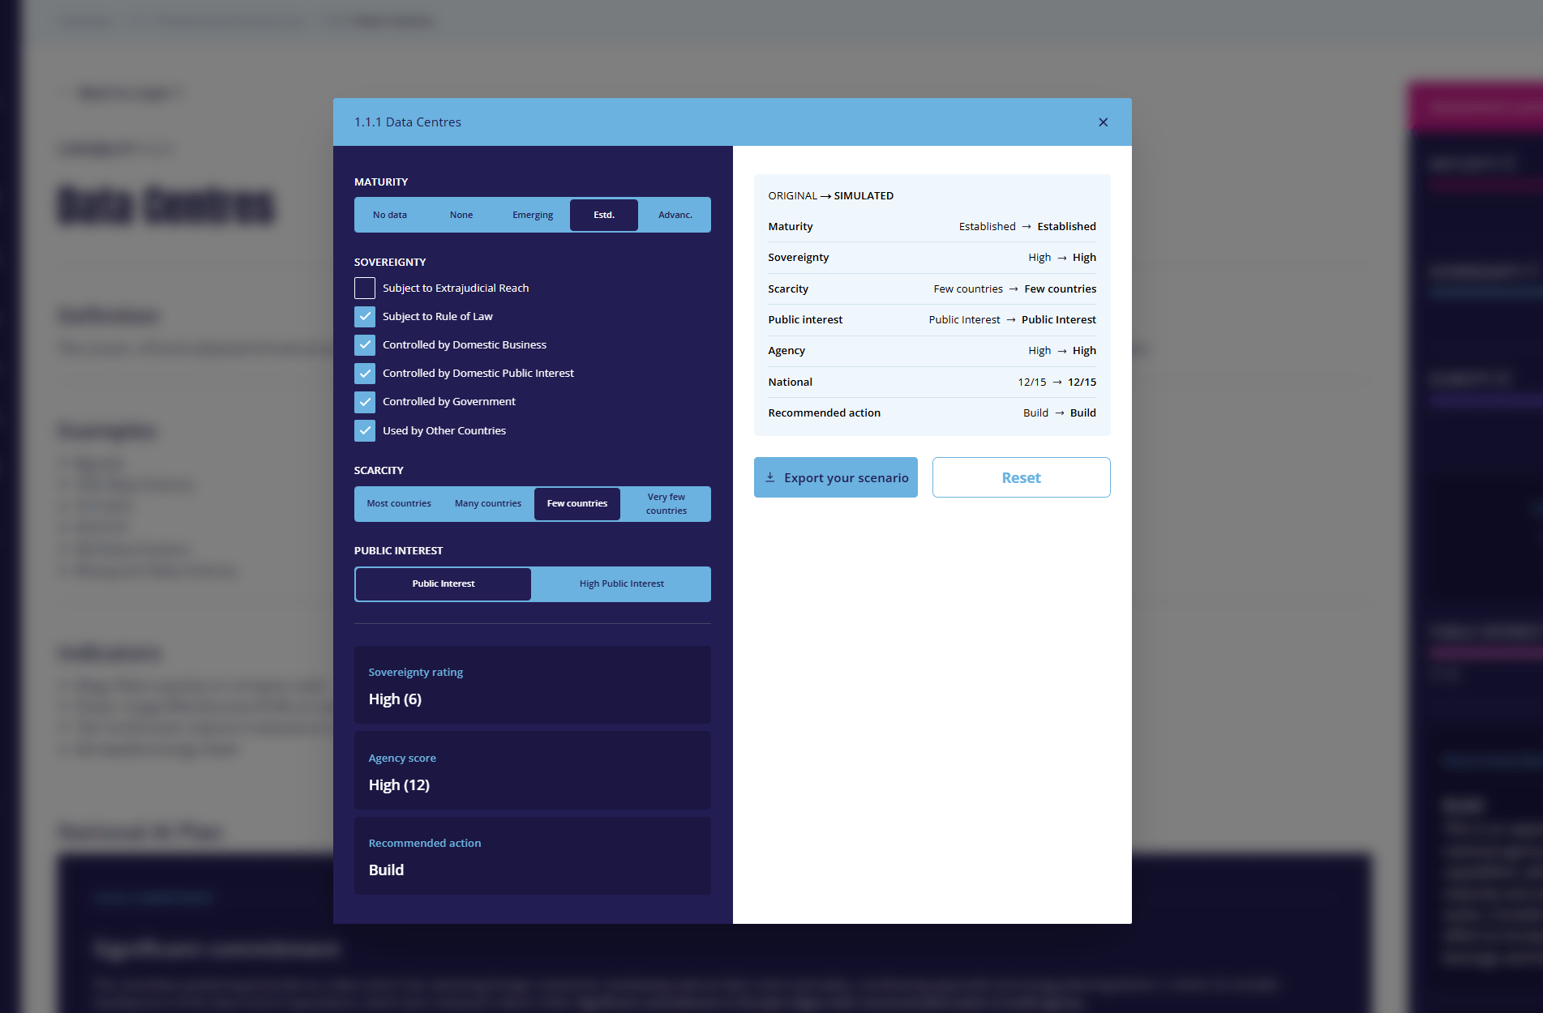Select No data maturity option
The width and height of the screenshot is (1543, 1013).
[x=390, y=215]
